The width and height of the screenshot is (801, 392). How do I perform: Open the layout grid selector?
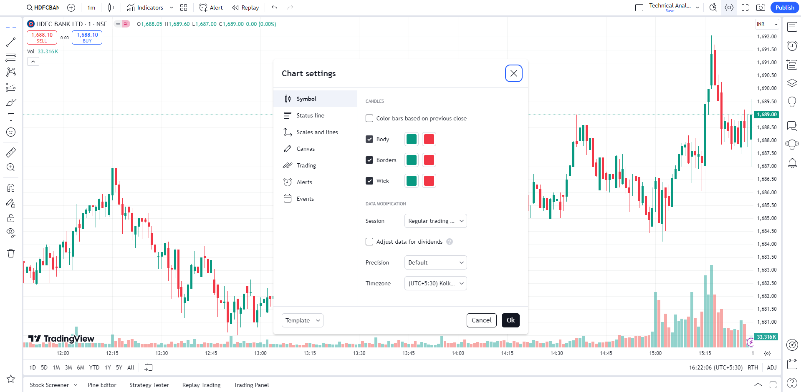184,7
